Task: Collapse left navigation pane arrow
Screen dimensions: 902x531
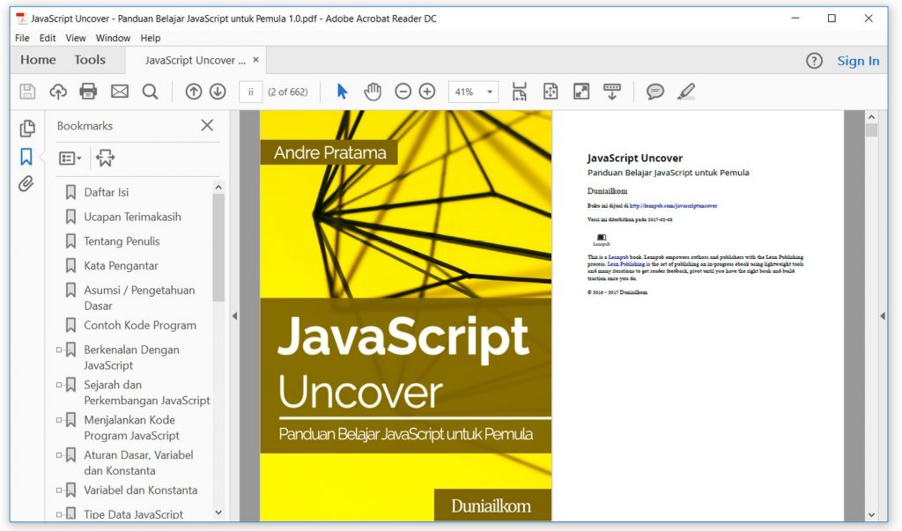Action: [234, 316]
